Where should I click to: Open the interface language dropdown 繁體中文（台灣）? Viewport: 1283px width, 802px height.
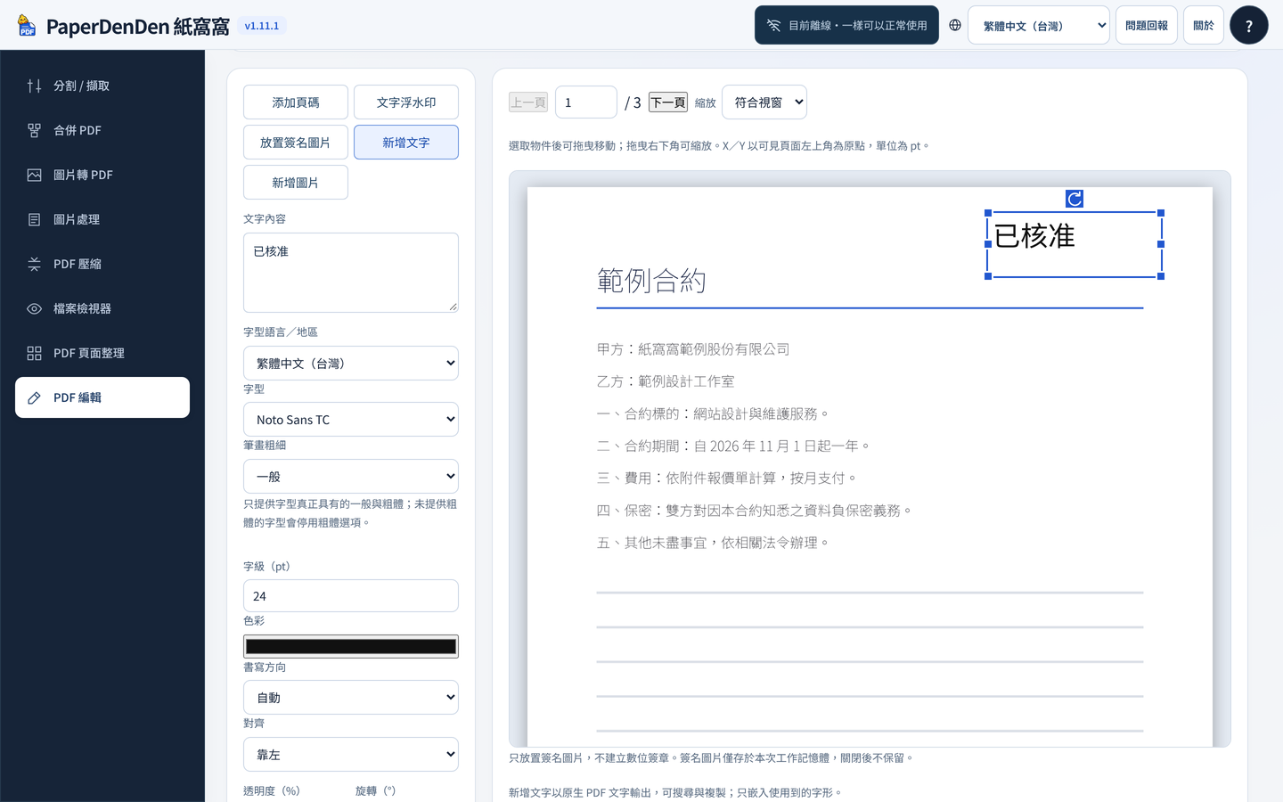1039,25
